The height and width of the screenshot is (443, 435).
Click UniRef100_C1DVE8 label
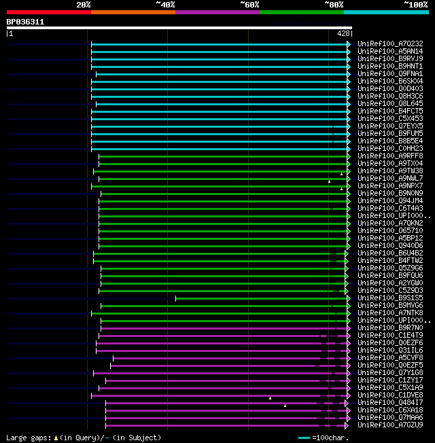coord(390,395)
